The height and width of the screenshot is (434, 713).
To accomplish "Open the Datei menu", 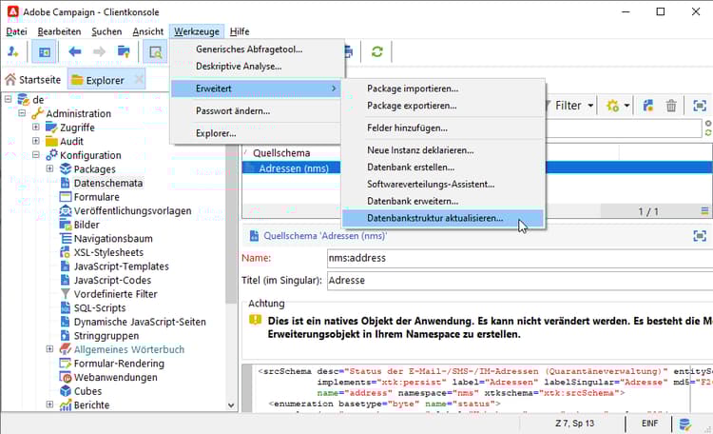I will tap(16, 31).
